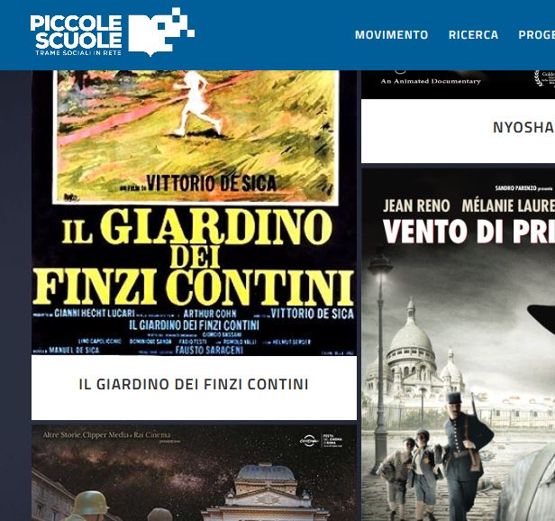Click the Festa del Cinema di Roma logo
This screenshot has height=521, width=555.
[x=322, y=441]
